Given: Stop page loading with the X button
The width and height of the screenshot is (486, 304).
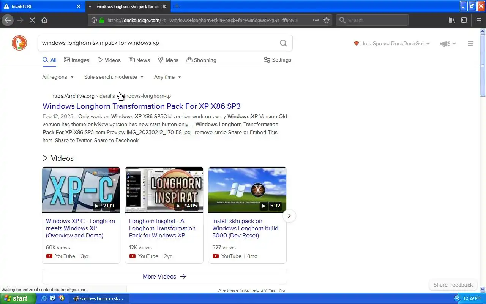Looking at the screenshot, I should (x=32, y=20).
